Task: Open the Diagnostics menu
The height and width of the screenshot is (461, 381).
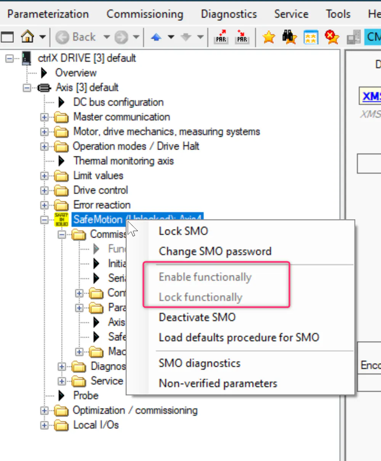Action: click(x=229, y=14)
